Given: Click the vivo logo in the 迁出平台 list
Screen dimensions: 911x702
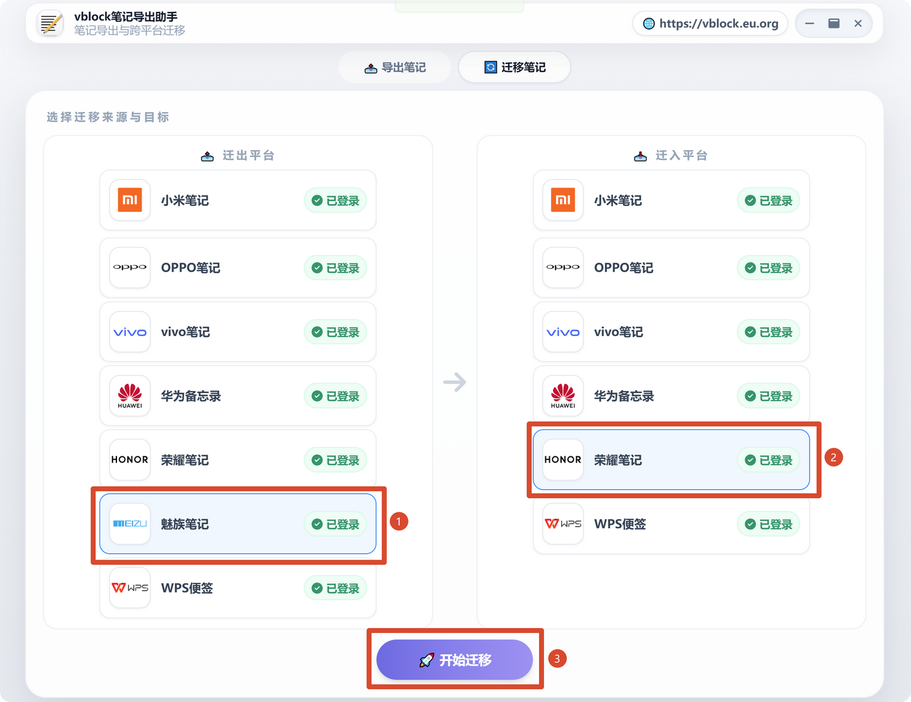Looking at the screenshot, I should click(130, 332).
